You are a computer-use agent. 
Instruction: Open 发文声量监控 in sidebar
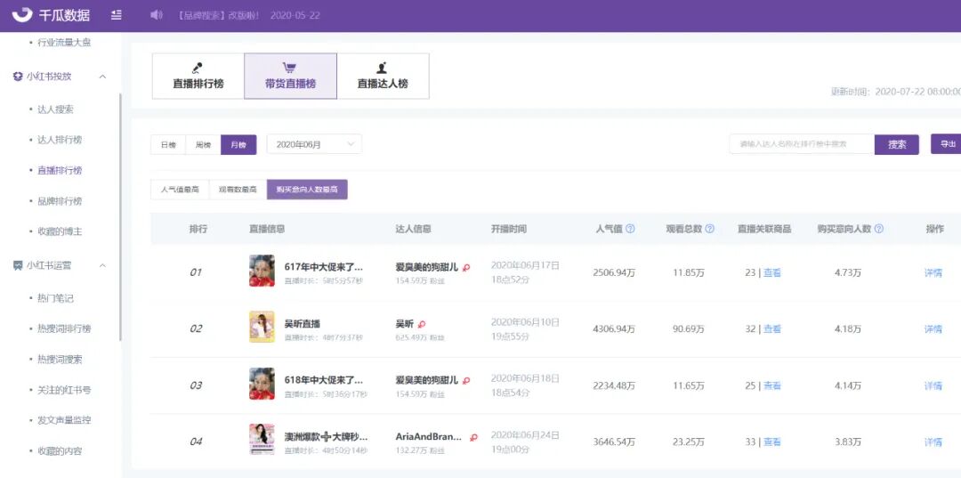64,420
